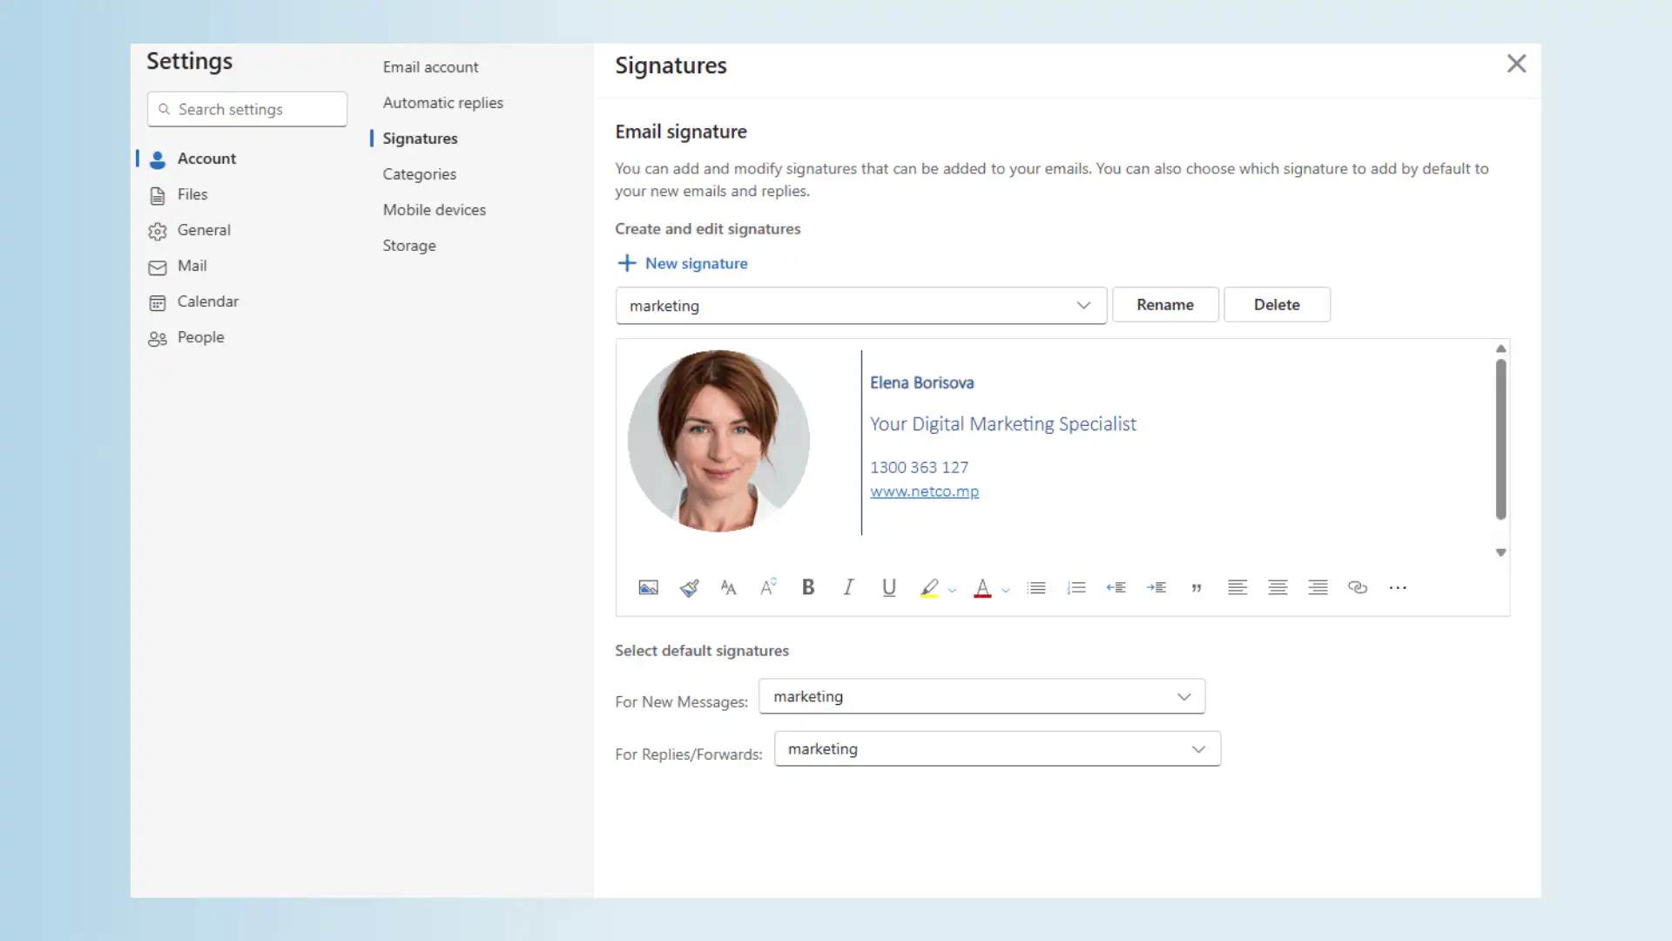This screenshot has width=1672, height=941.
Task: Click the Insert picture icon in toolbar
Action: 648,588
